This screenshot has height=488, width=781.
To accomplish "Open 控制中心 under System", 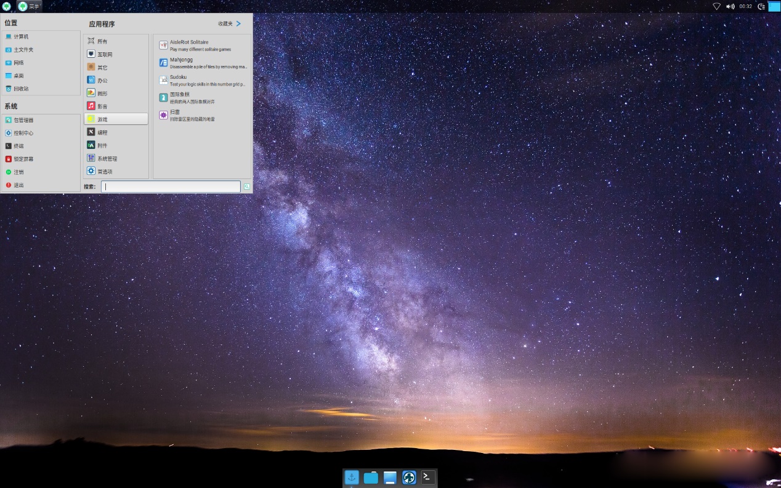I will pos(23,133).
